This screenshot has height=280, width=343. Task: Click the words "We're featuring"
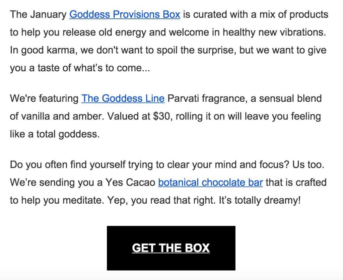pyautogui.click(x=44, y=98)
